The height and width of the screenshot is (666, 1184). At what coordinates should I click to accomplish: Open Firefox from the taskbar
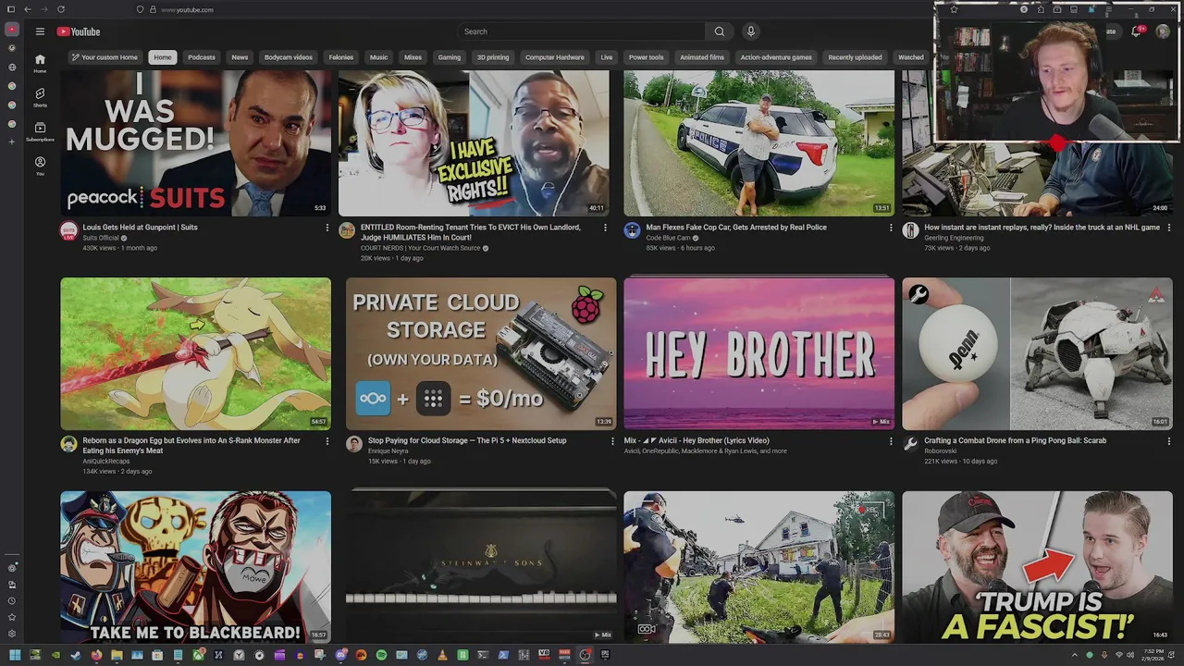pos(96,655)
